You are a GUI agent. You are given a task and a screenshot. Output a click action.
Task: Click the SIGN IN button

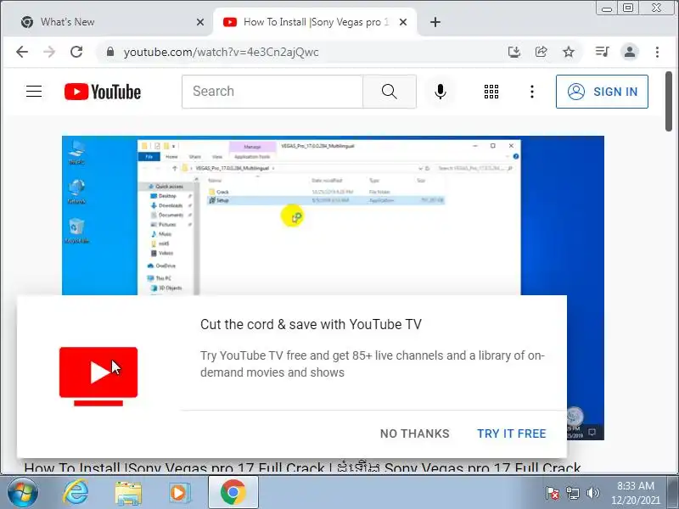click(x=602, y=92)
